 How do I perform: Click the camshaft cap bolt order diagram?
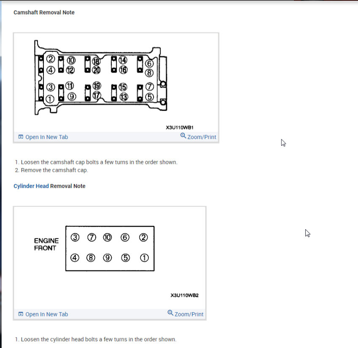(x=101, y=78)
